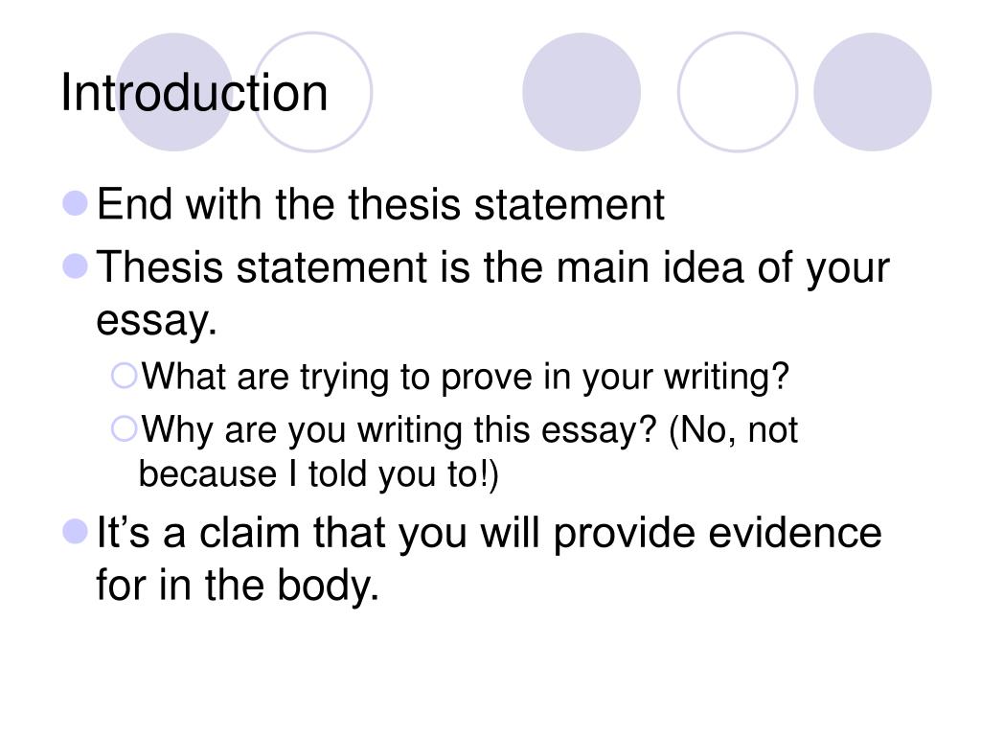Select the rightmost filled lavender circle
This screenshot has height=736, width=981.
point(872,92)
